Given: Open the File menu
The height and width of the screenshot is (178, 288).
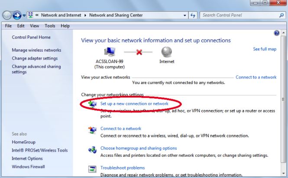Looking at the screenshot, I should 8,26.
